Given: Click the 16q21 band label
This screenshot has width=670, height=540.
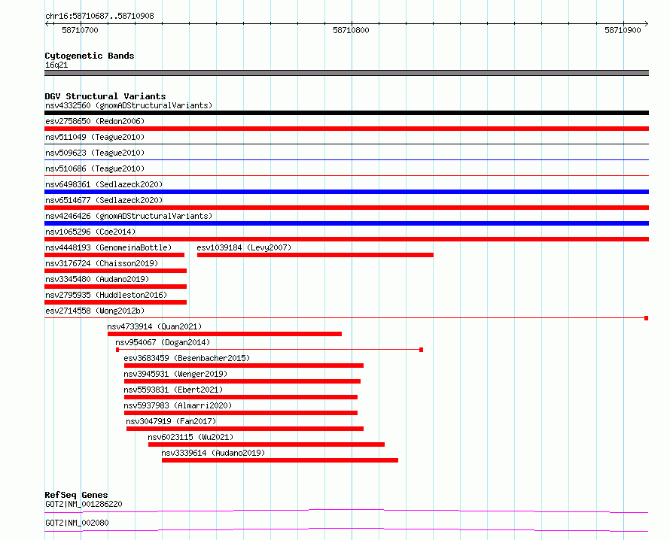Looking at the screenshot, I should point(56,65).
